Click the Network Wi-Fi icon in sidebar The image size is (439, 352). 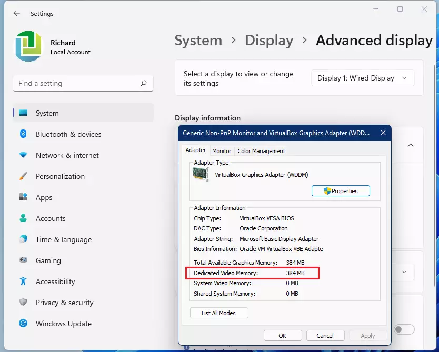(23, 155)
